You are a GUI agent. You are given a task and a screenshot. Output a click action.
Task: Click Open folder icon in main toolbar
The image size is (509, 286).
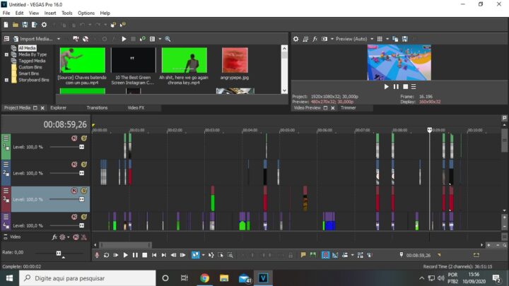16,25
